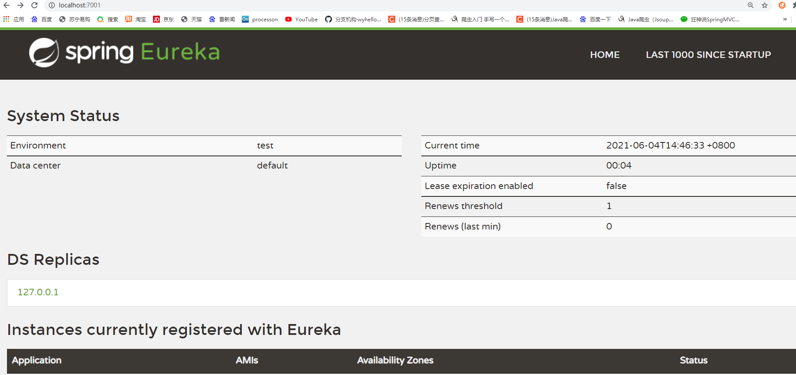Open the 应用 apps grid bookmark
796x375 pixels.
14,19
